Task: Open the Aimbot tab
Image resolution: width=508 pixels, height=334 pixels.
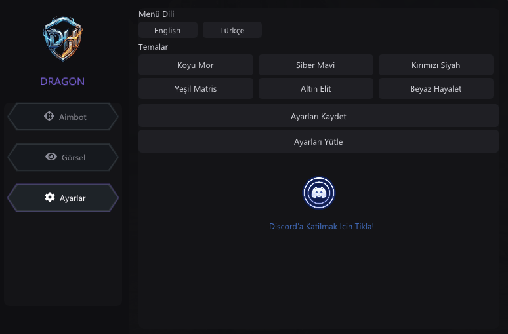Action: [63, 117]
